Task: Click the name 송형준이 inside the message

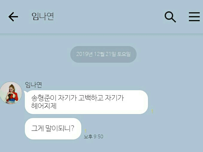Action: click(x=44, y=98)
